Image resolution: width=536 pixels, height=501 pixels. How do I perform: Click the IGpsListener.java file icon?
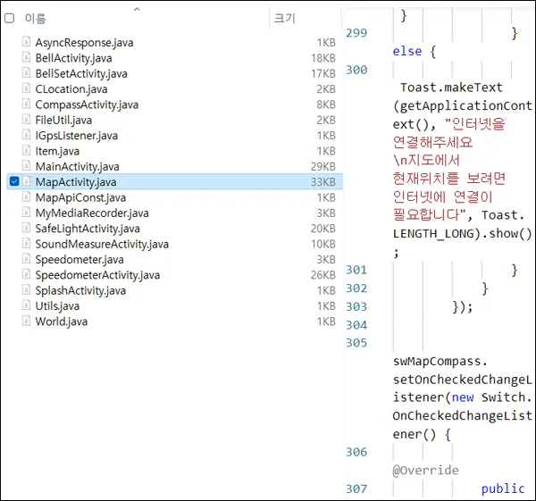pyautogui.click(x=26, y=135)
